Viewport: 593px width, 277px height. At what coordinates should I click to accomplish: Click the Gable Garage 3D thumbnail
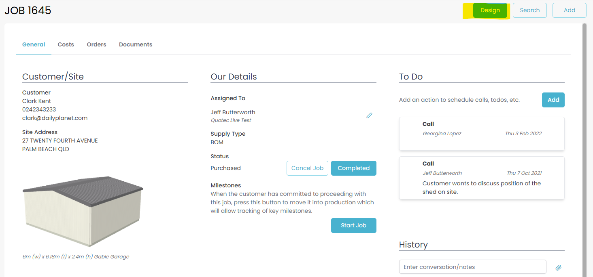(83, 210)
